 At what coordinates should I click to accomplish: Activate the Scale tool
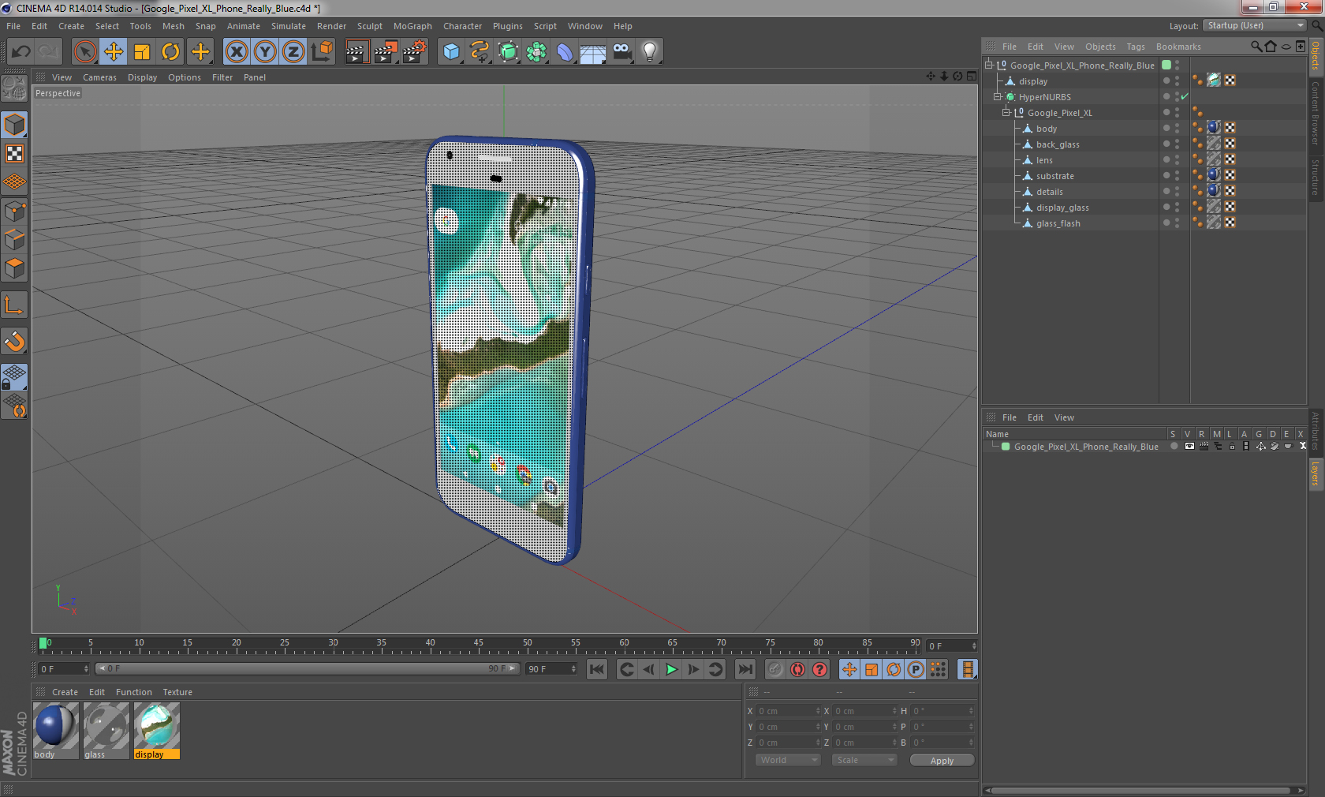click(x=142, y=52)
